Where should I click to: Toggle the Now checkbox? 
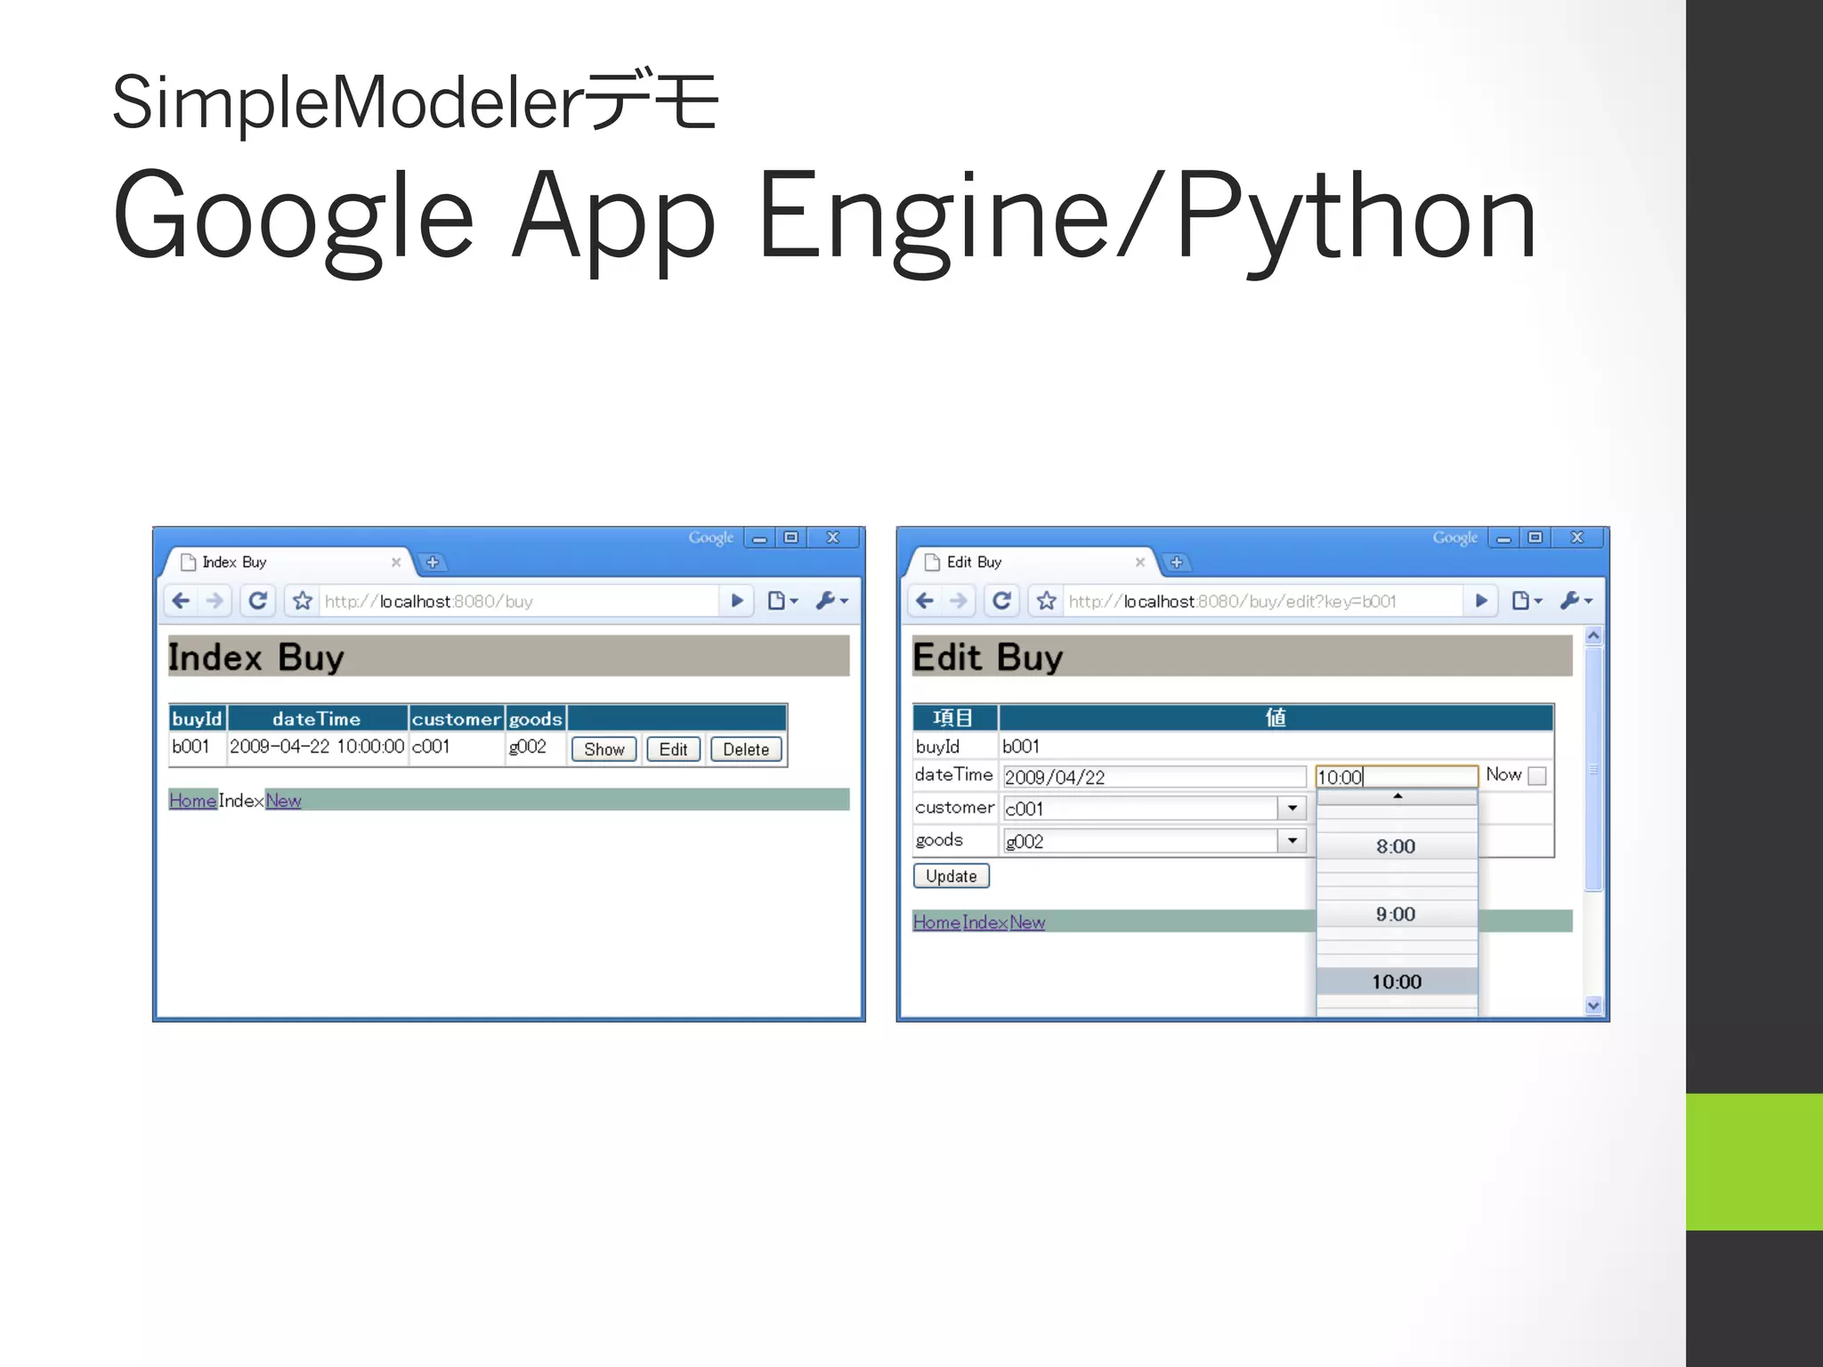(1536, 776)
